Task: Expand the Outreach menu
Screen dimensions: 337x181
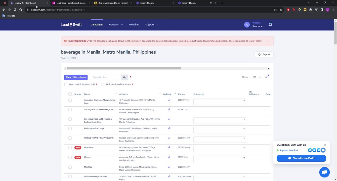Action: (x=116, y=25)
